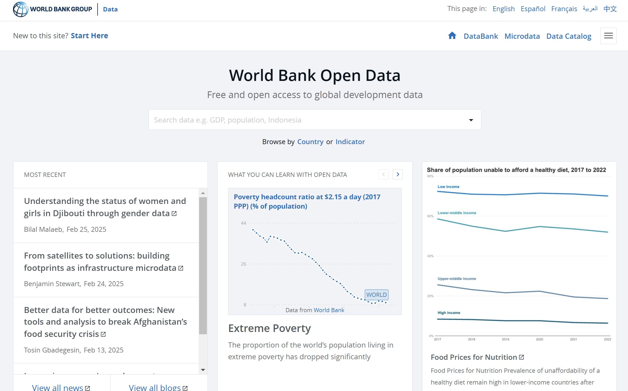Switch page language to Español
Image resolution: width=628 pixels, height=391 pixels.
click(x=533, y=9)
